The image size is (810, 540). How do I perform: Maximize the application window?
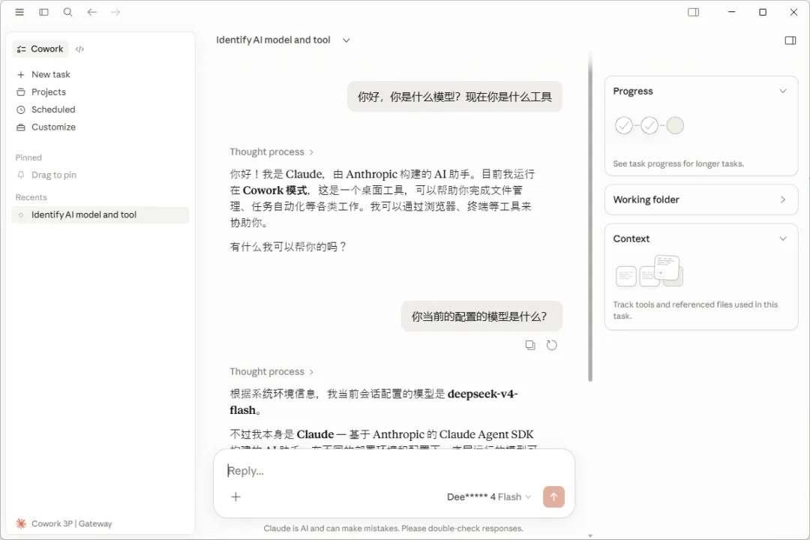(763, 12)
